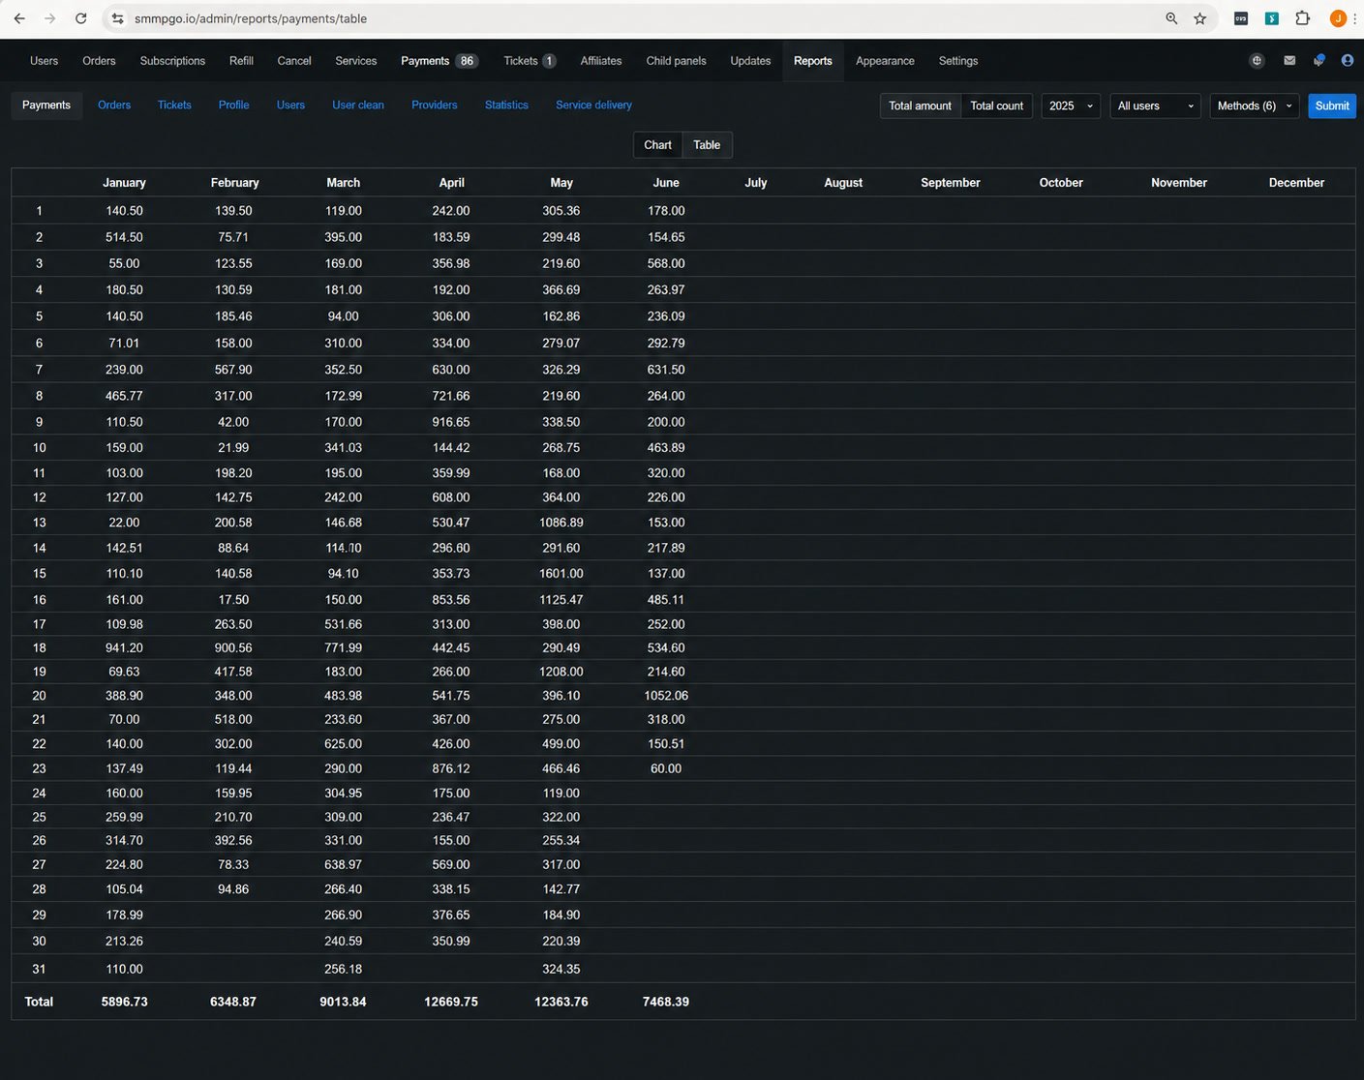Open the Statistics report link
This screenshot has height=1080, width=1364.
(x=506, y=105)
